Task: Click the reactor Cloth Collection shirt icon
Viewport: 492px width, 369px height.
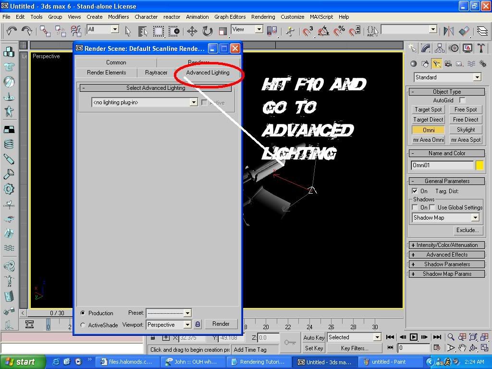Action: pos(9,66)
